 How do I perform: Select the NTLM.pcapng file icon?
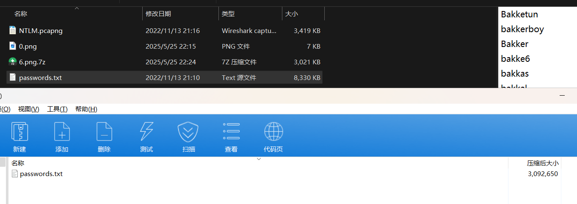tap(13, 30)
